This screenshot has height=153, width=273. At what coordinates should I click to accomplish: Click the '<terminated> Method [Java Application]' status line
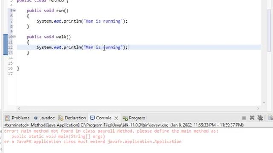[124, 125]
